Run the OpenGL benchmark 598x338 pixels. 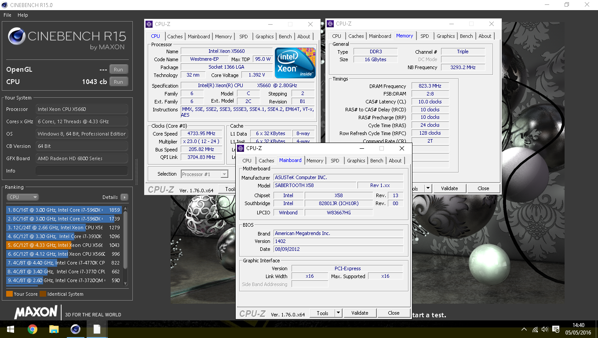(x=118, y=70)
